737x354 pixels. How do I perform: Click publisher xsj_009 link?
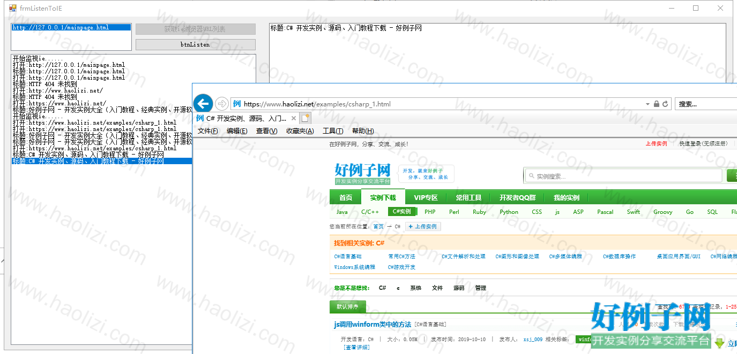pos(533,339)
